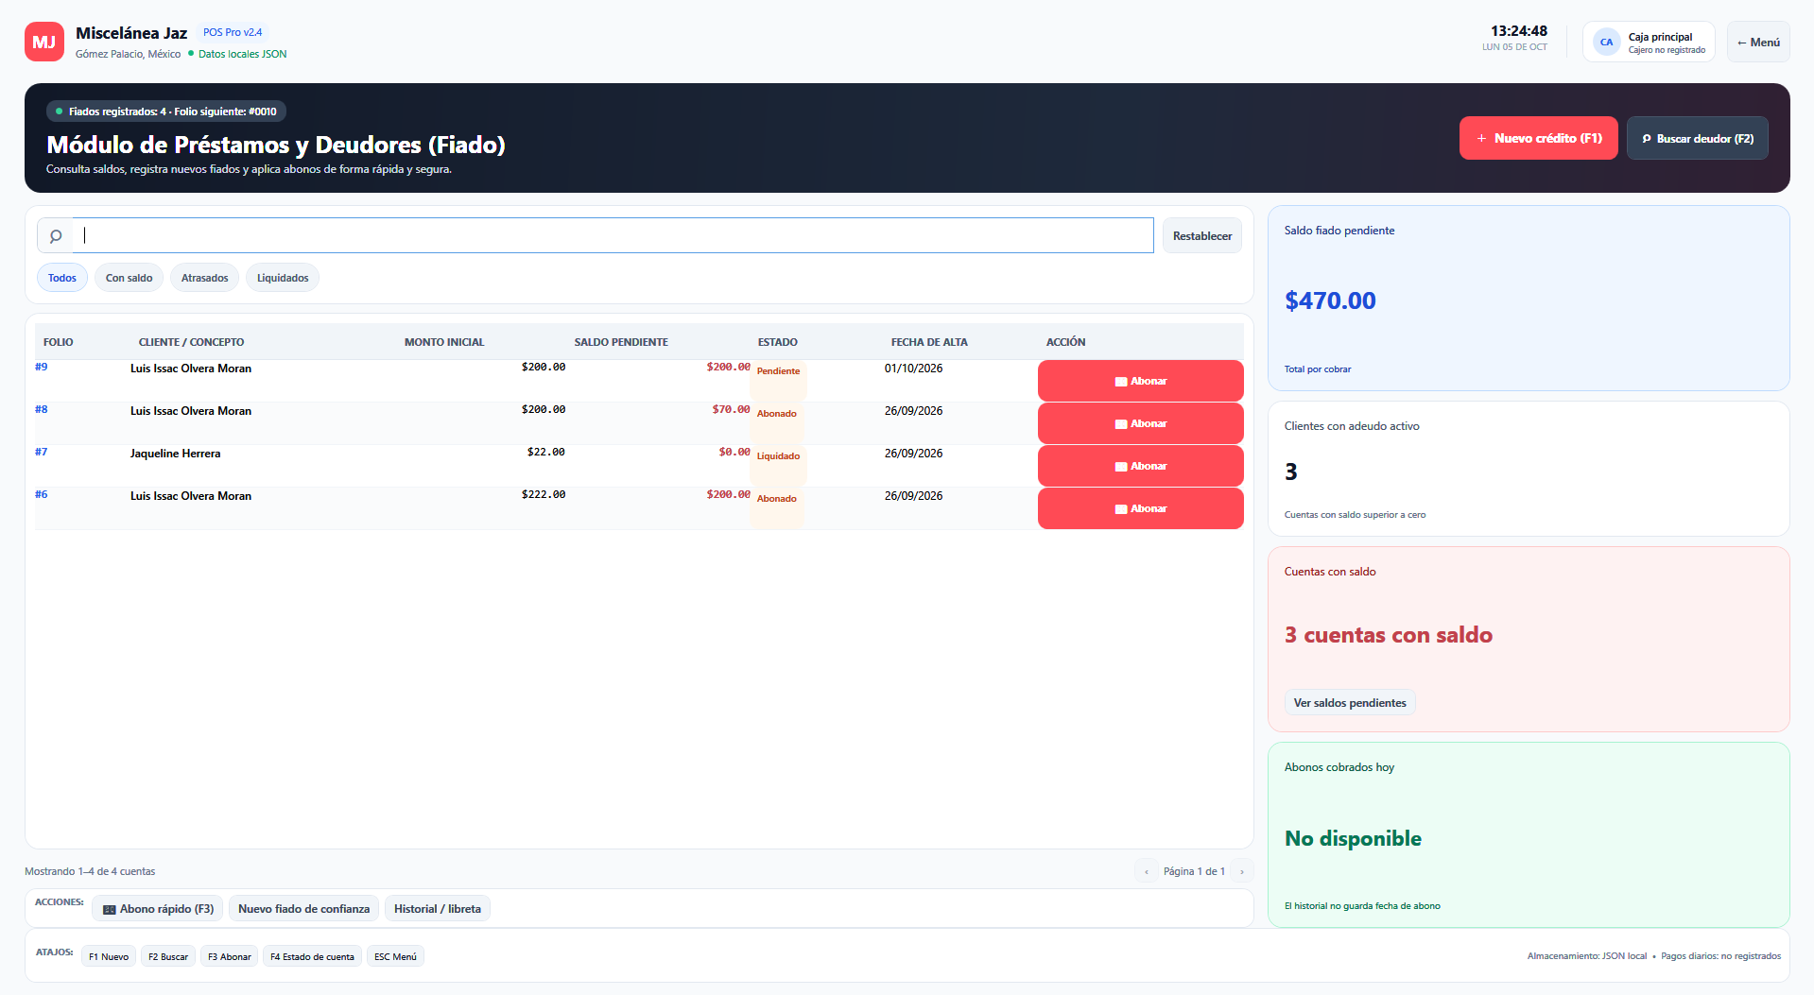Screen dimensions: 1814x995
Task: Click Abonar for folio #7
Action: pos(1140,466)
